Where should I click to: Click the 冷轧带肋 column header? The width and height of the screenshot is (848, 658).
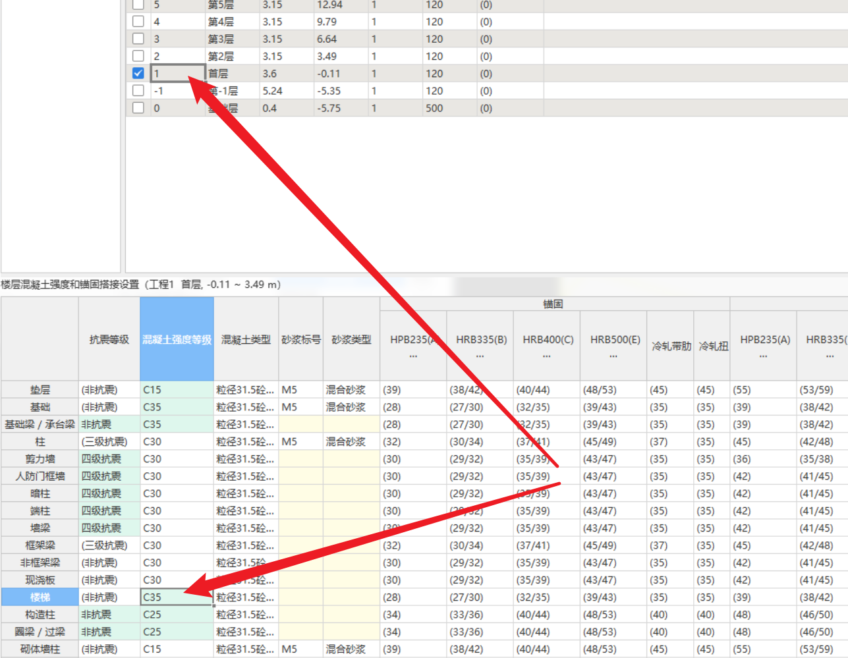click(671, 346)
